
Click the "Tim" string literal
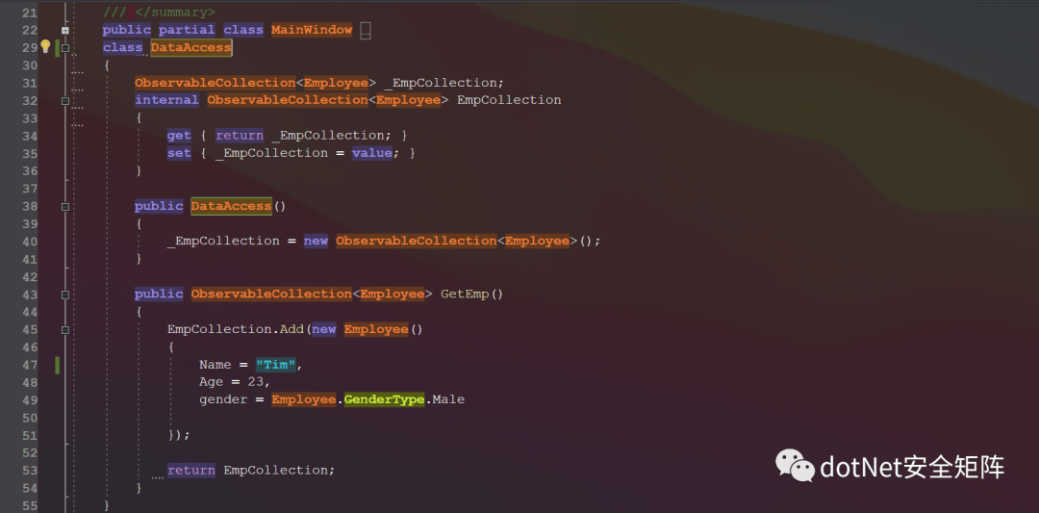coord(278,365)
